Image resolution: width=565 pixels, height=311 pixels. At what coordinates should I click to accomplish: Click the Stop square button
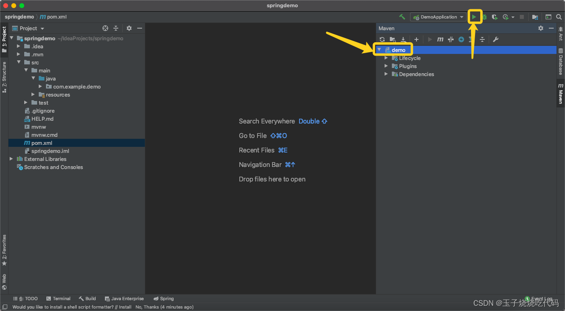pyautogui.click(x=522, y=17)
